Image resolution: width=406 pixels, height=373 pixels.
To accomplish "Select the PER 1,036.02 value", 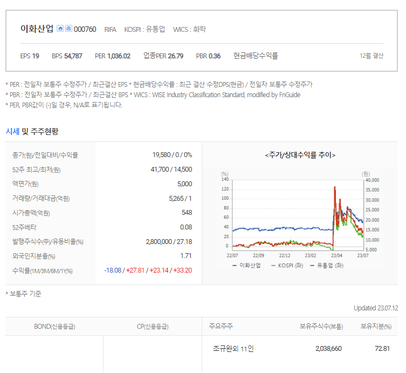I will click(113, 56).
